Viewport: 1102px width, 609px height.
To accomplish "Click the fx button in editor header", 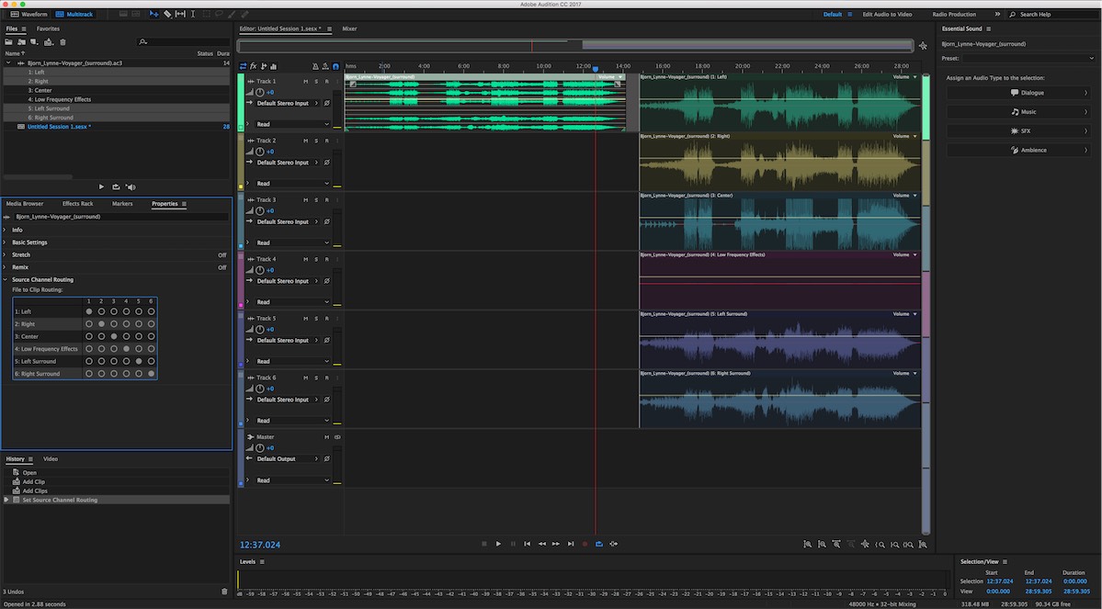I will click(x=253, y=66).
